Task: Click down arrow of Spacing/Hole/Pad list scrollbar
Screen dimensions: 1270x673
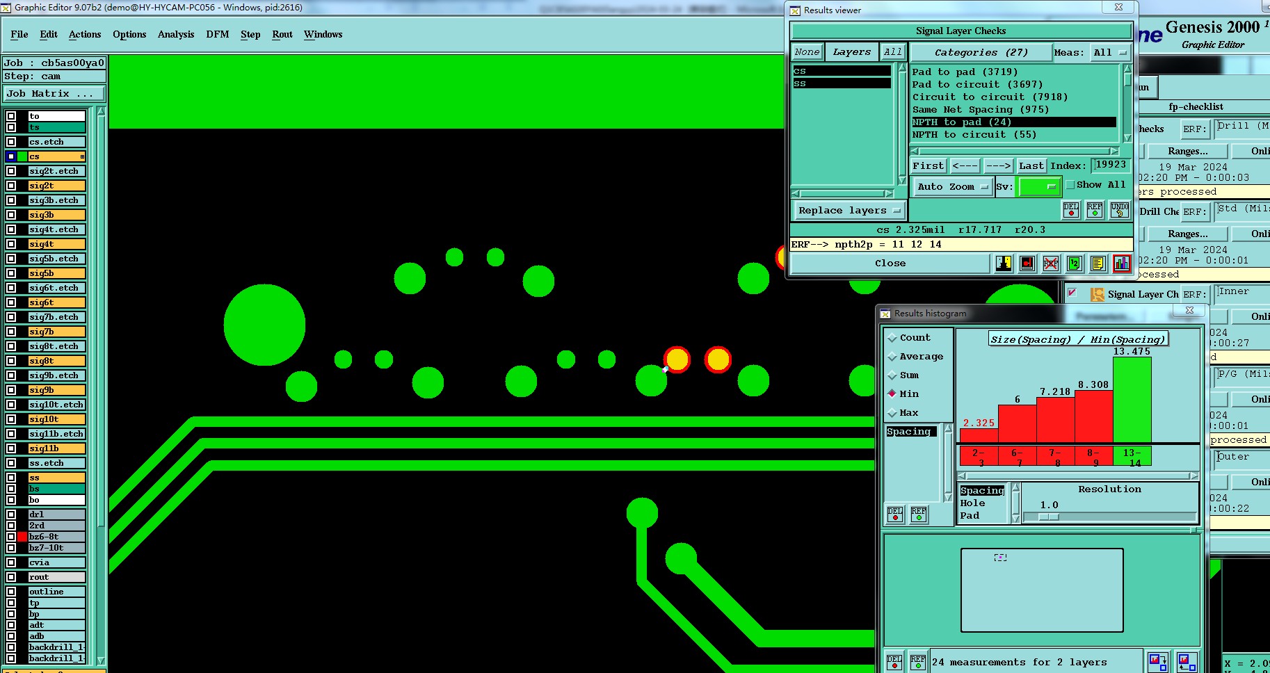Action: click(x=1015, y=519)
